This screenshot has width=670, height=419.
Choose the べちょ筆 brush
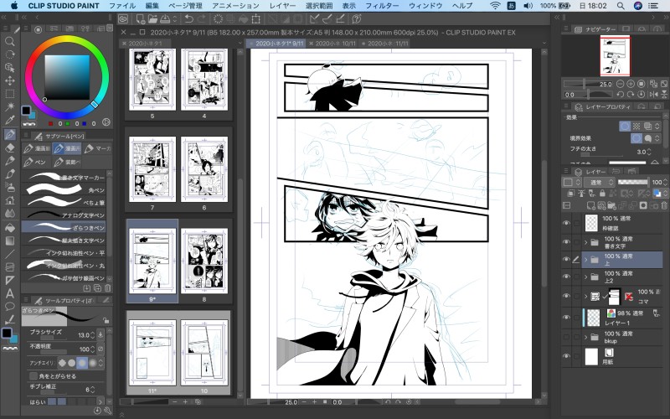tap(64, 202)
